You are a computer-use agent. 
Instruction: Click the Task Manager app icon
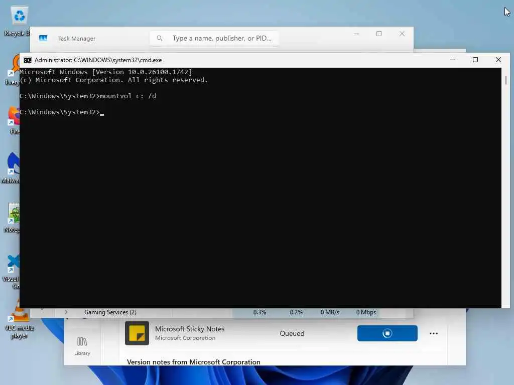click(x=43, y=38)
